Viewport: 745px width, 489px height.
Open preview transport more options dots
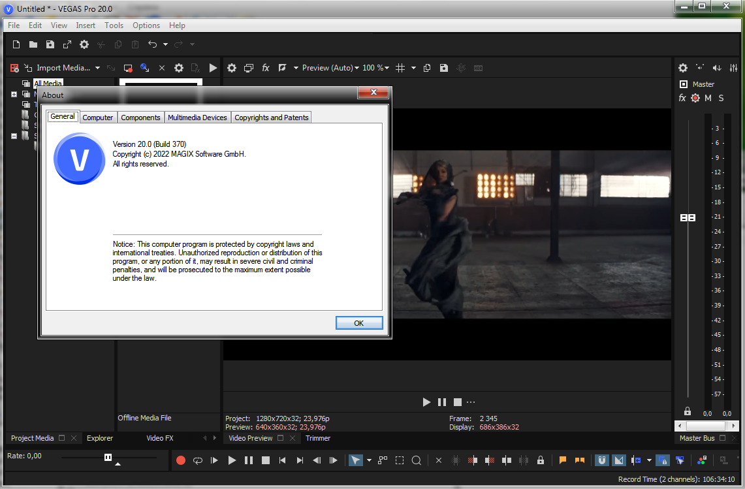pos(471,402)
